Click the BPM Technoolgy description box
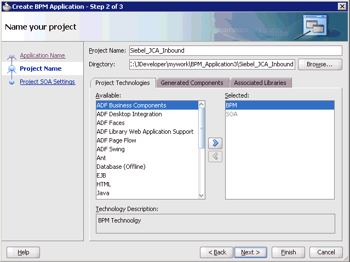The image size is (350, 262). (x=215, y=224)
